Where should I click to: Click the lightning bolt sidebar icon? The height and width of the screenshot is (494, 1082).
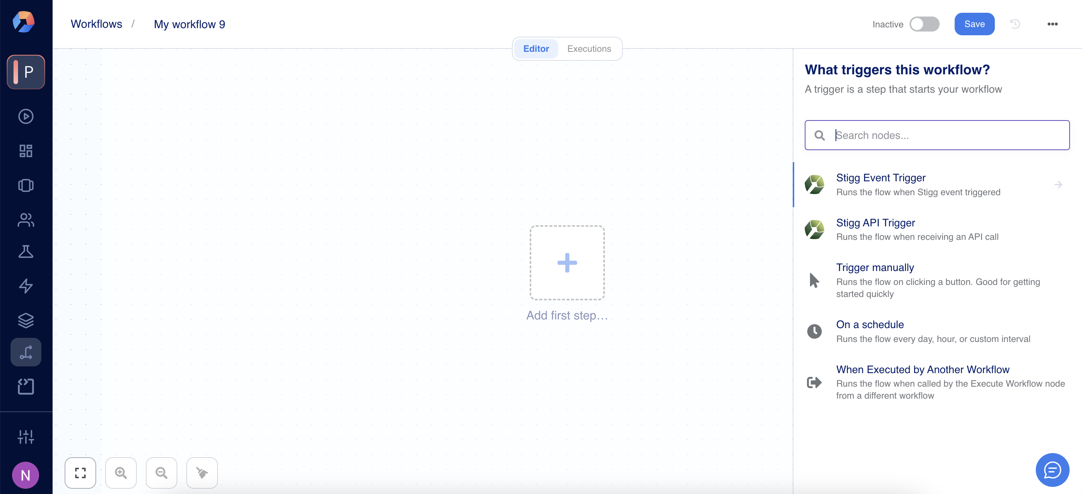tap(26, 286)
